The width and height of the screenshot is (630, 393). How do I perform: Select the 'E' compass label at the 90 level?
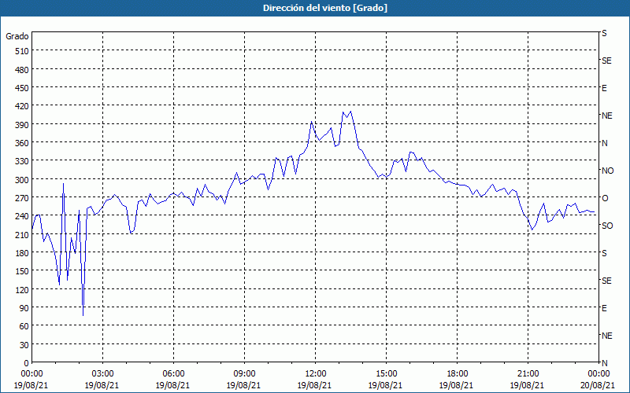pos(604,308)
